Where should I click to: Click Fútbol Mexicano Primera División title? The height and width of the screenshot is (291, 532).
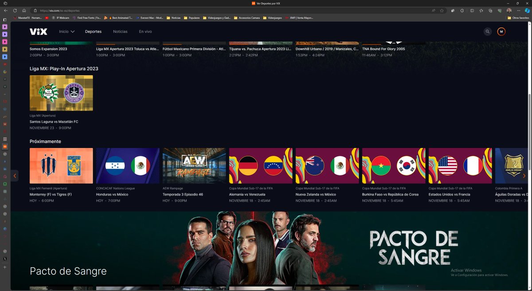tap(194, 49)
